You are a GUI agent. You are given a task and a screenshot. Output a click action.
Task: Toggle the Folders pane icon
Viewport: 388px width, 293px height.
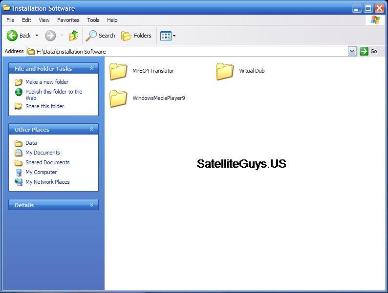click(x=126, y=36)
